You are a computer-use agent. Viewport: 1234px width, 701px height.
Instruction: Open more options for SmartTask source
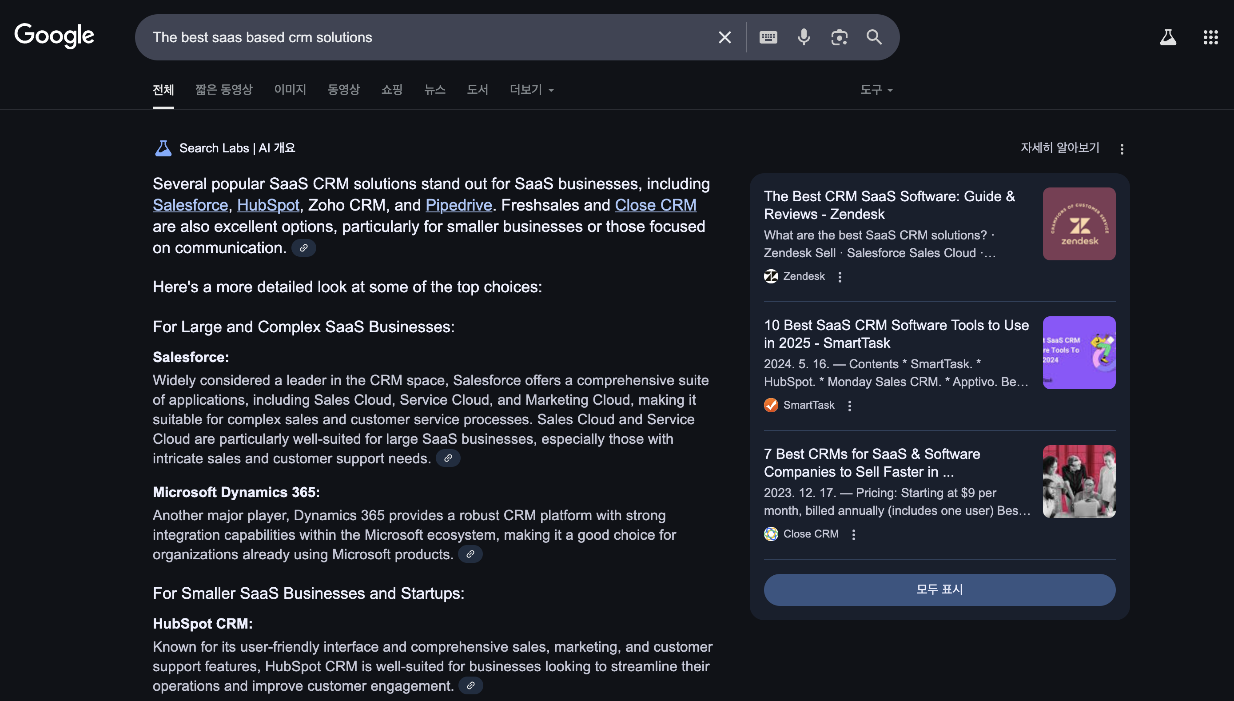(849, 406)
